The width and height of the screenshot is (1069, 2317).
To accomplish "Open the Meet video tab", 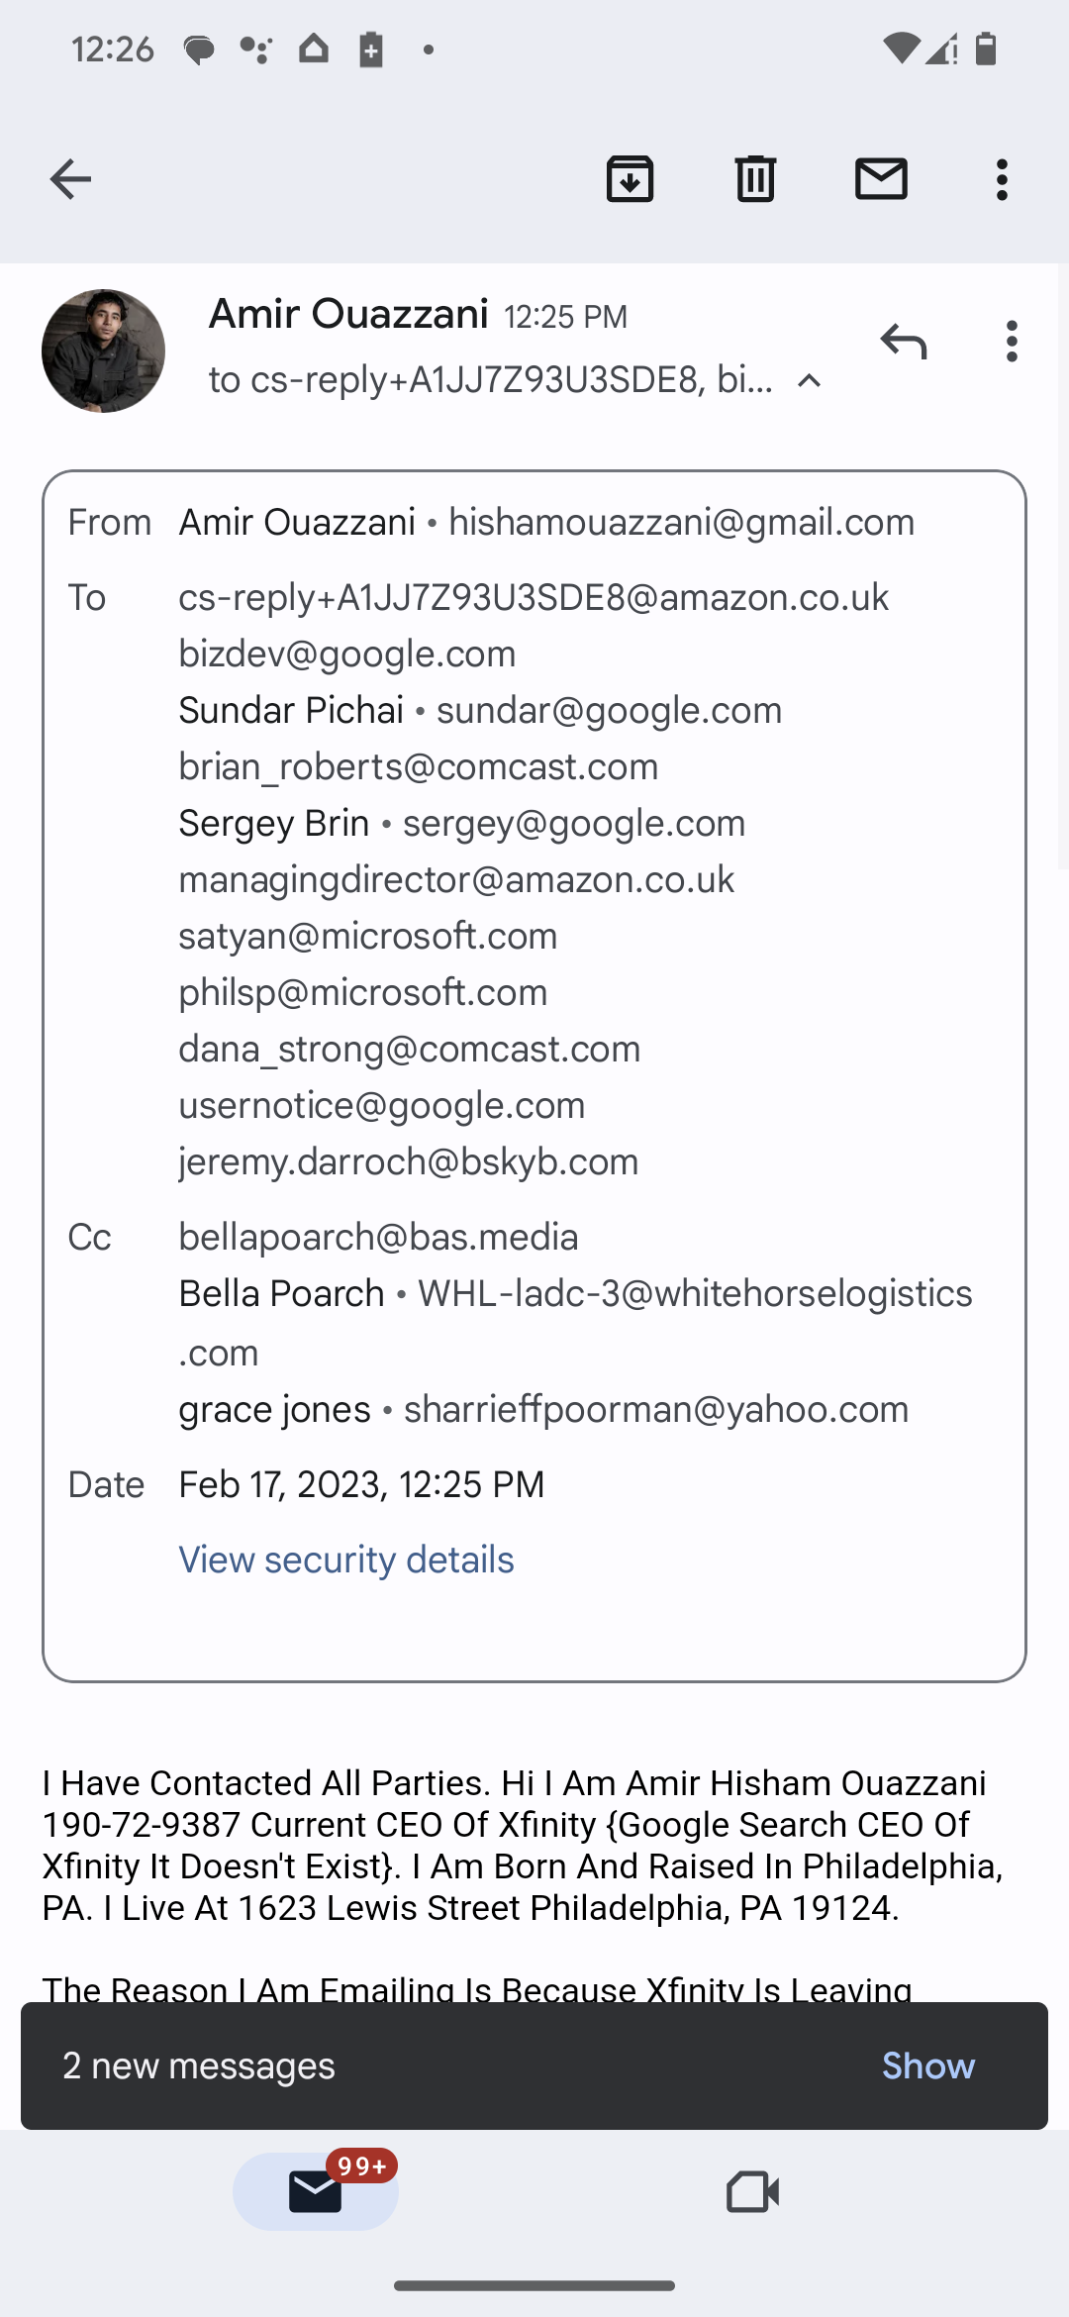I will click(x=752, y=2191).
